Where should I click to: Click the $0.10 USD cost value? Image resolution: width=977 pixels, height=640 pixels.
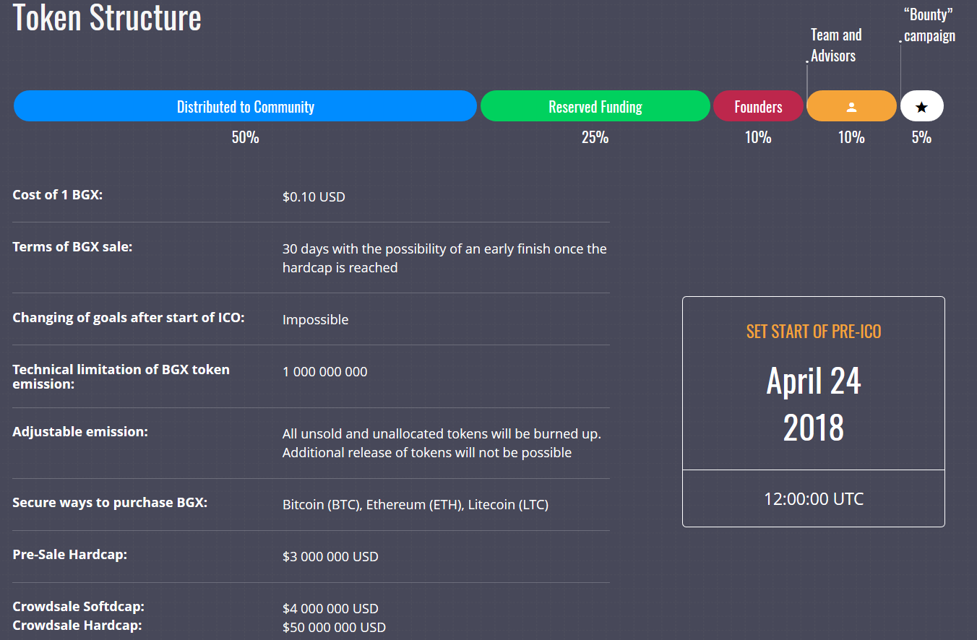pyautogui.click(x=314, y=196)
